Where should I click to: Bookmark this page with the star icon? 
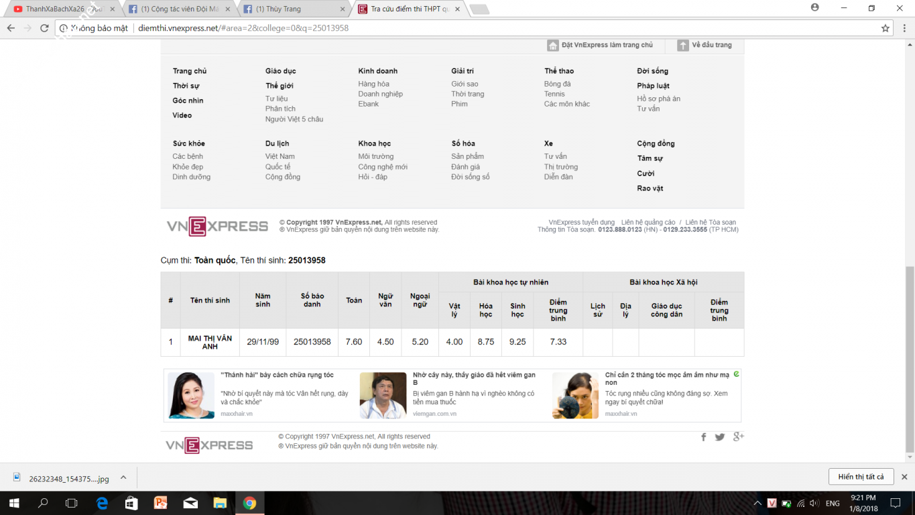pyautogui.click(x=886, y=28)
